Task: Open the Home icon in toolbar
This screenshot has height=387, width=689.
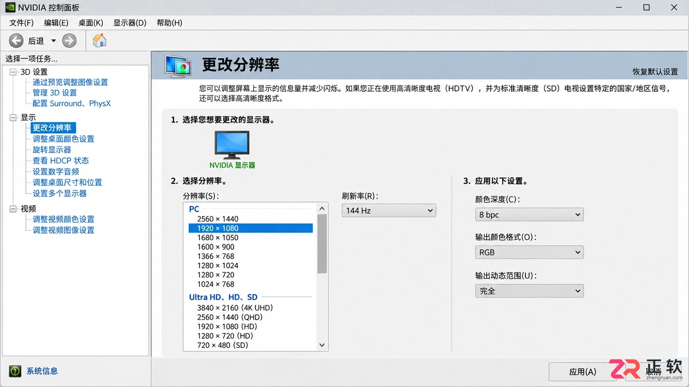Action: [x=100, y=41]
